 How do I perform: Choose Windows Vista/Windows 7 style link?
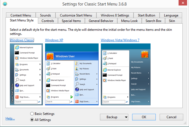(120, 40)
